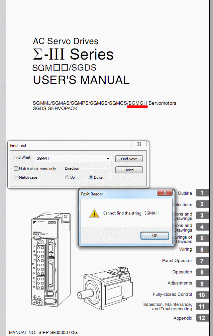Screen dimensions: 213x336
Task: Enable Match case checkbox
Action: pos(16,177)
